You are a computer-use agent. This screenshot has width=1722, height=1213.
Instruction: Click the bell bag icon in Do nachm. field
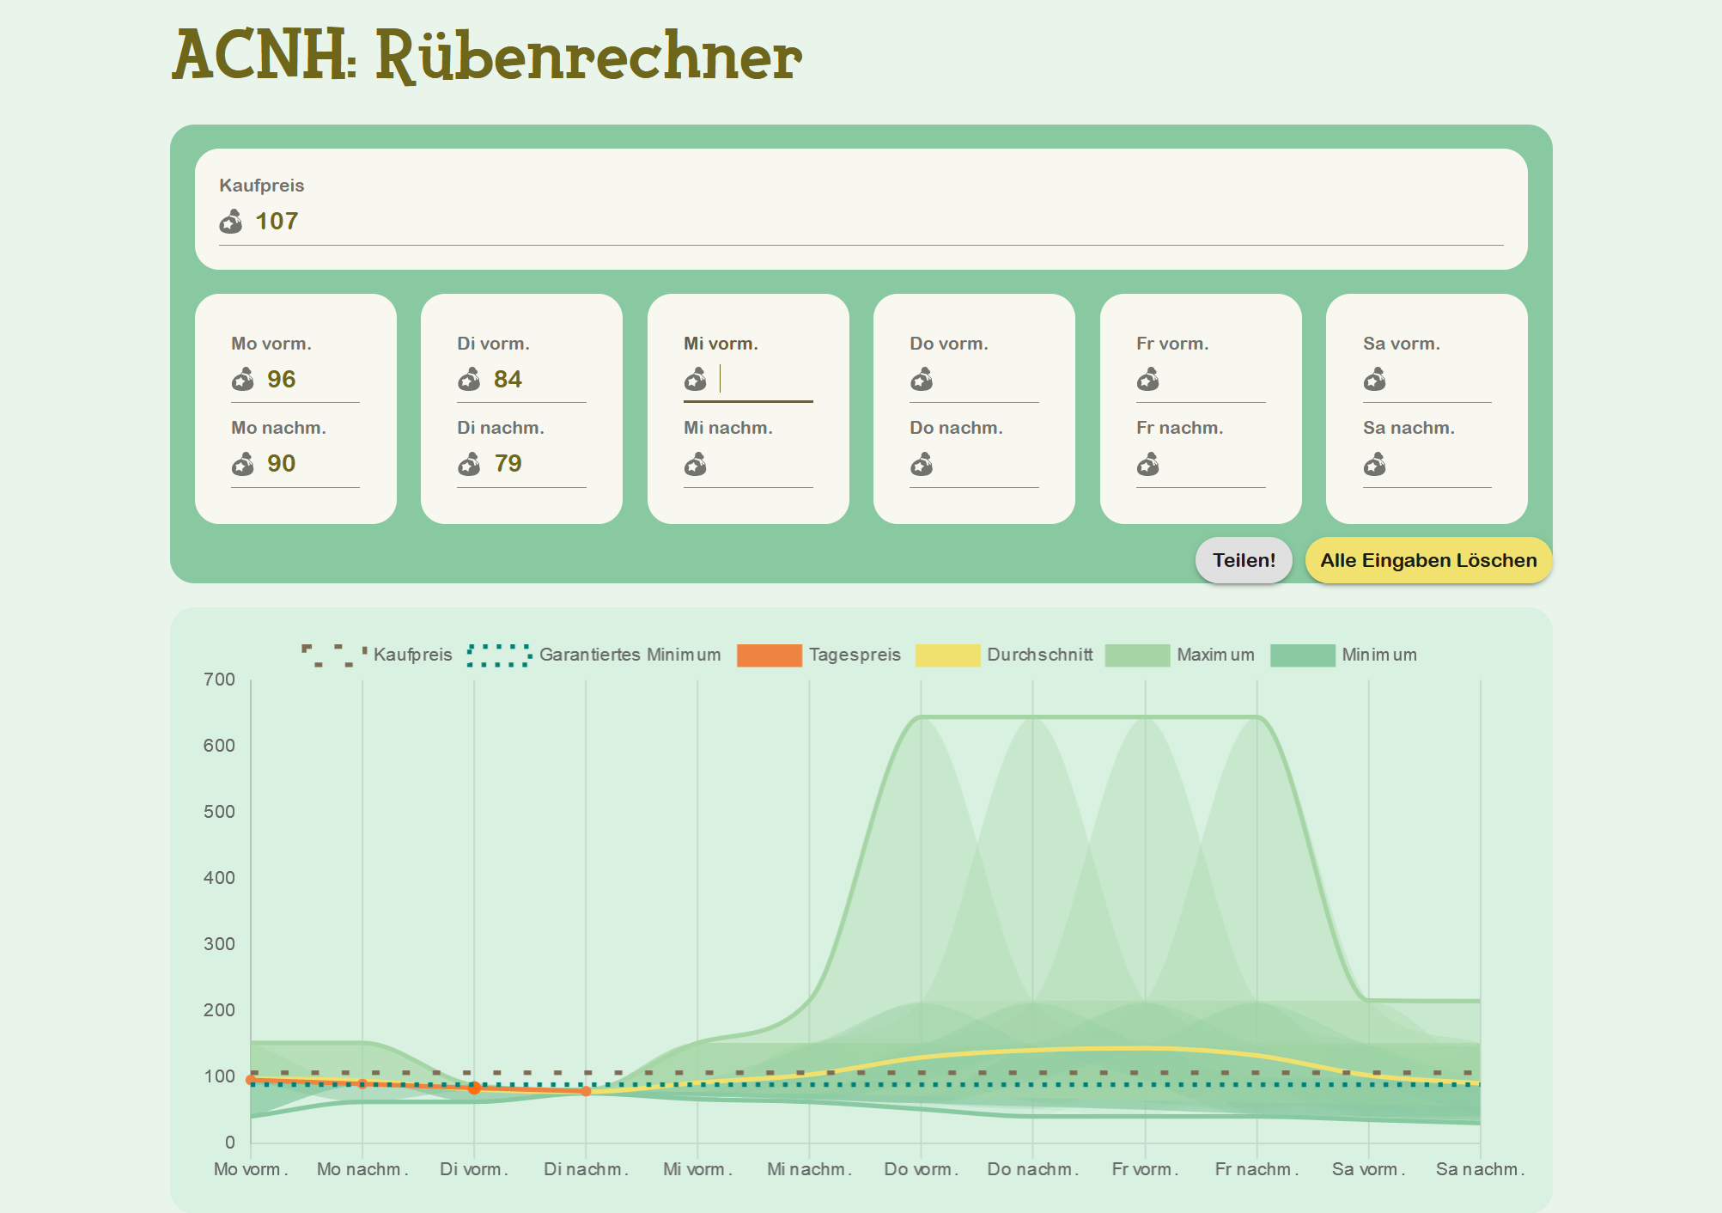tap(922, 464)
